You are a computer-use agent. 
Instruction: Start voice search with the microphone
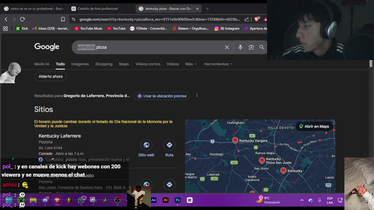(x=240, y=47)
